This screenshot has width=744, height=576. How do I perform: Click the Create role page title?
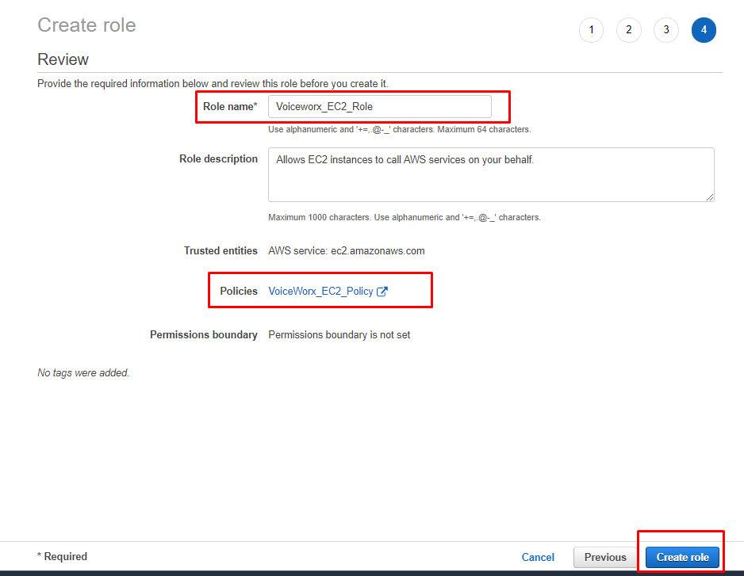(x=86, y=25)
